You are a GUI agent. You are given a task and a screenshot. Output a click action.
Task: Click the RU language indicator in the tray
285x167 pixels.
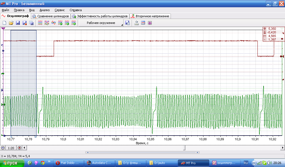[246, 163]
